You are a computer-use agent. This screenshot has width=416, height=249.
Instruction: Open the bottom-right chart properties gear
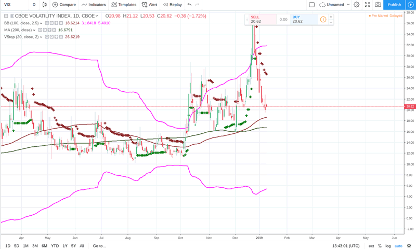tap(409, 246)
